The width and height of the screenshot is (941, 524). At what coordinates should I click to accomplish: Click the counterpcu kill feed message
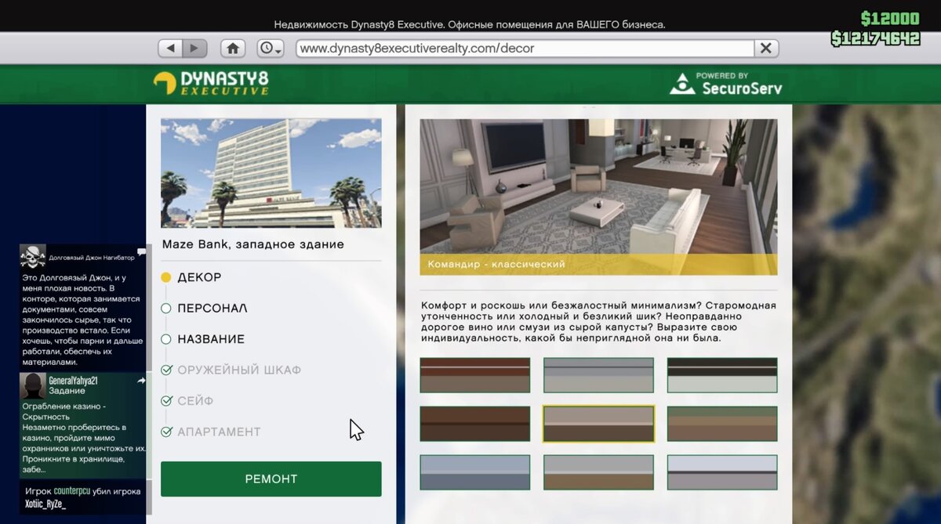[x=83, y=497]
